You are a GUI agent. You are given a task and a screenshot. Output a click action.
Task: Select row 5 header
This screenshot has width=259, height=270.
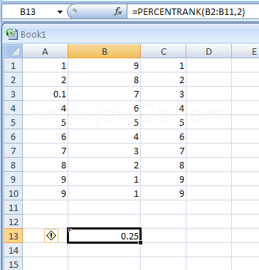coord(14,122)
